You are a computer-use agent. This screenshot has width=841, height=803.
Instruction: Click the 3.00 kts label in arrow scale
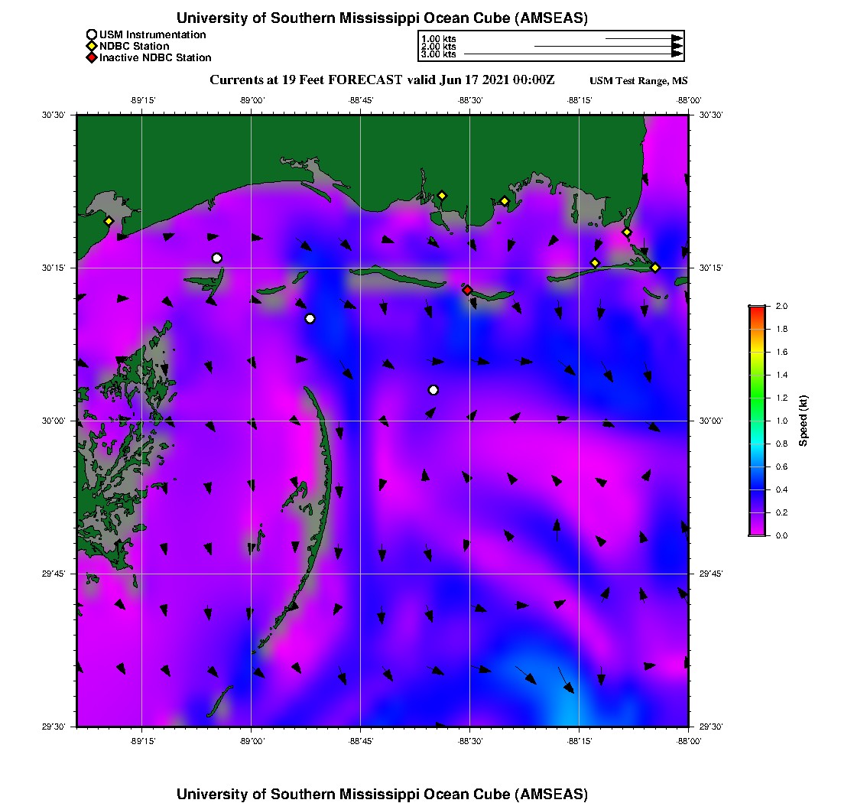[x=438, y=54]
